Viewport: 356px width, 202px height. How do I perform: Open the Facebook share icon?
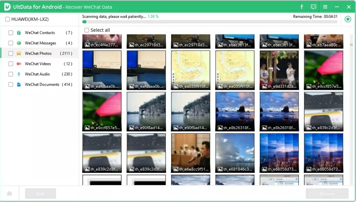(x=302, y=7)
